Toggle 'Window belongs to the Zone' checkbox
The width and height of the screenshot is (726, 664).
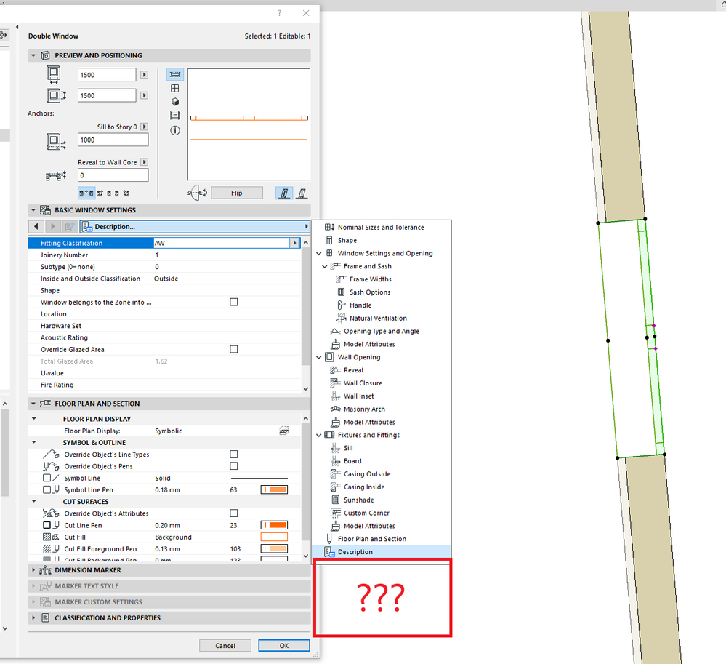[x=234, y=302]
